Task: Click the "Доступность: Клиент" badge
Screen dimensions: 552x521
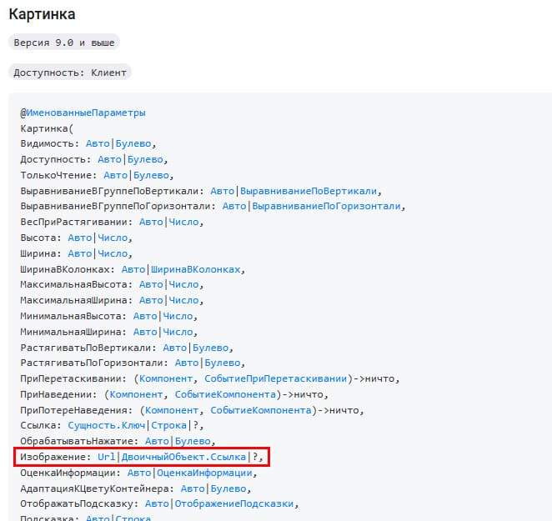Action: coord(70,73)
